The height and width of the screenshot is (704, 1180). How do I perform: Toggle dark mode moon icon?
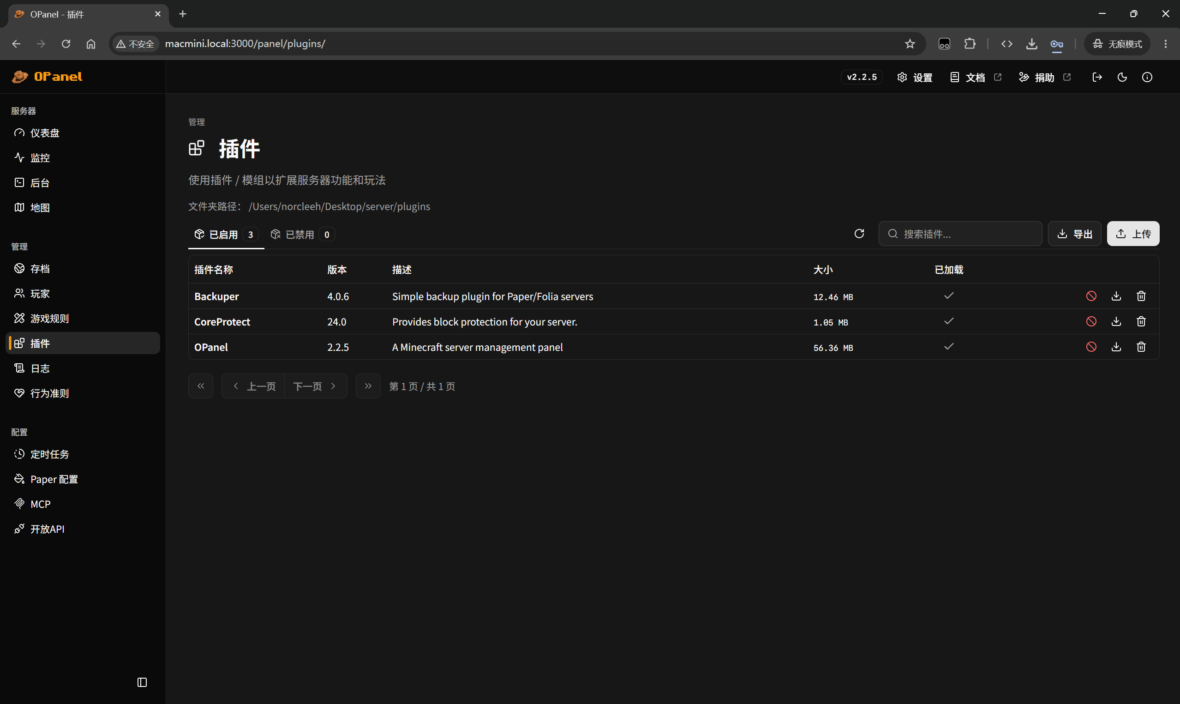1122,77
